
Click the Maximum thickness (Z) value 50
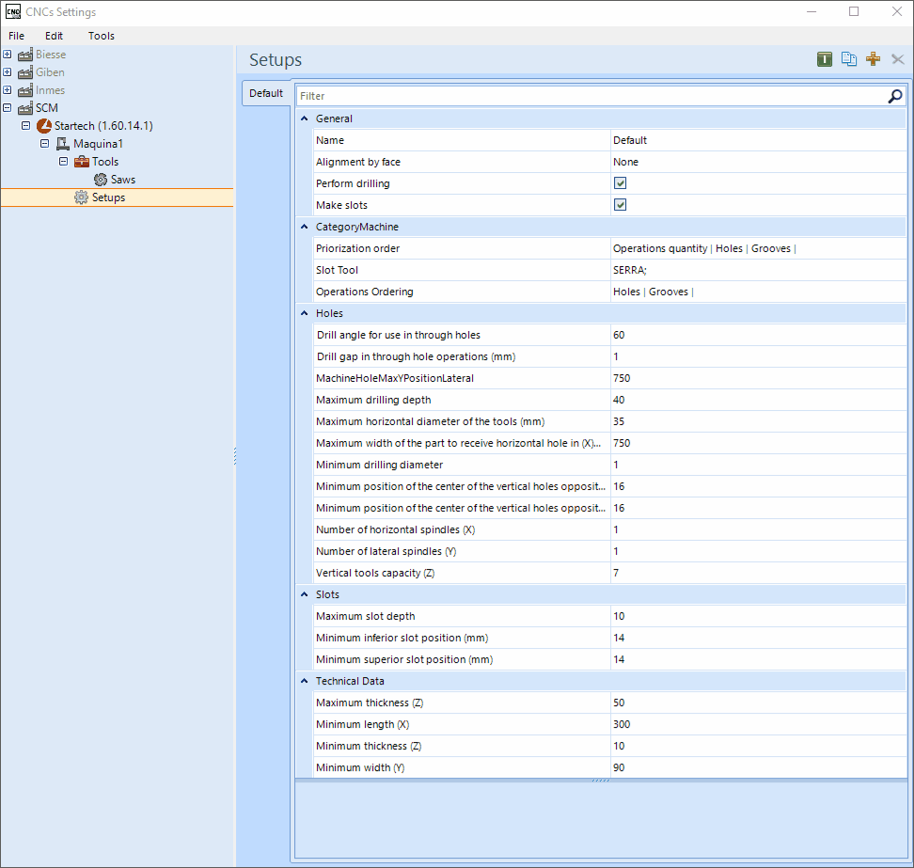[758, 703]
